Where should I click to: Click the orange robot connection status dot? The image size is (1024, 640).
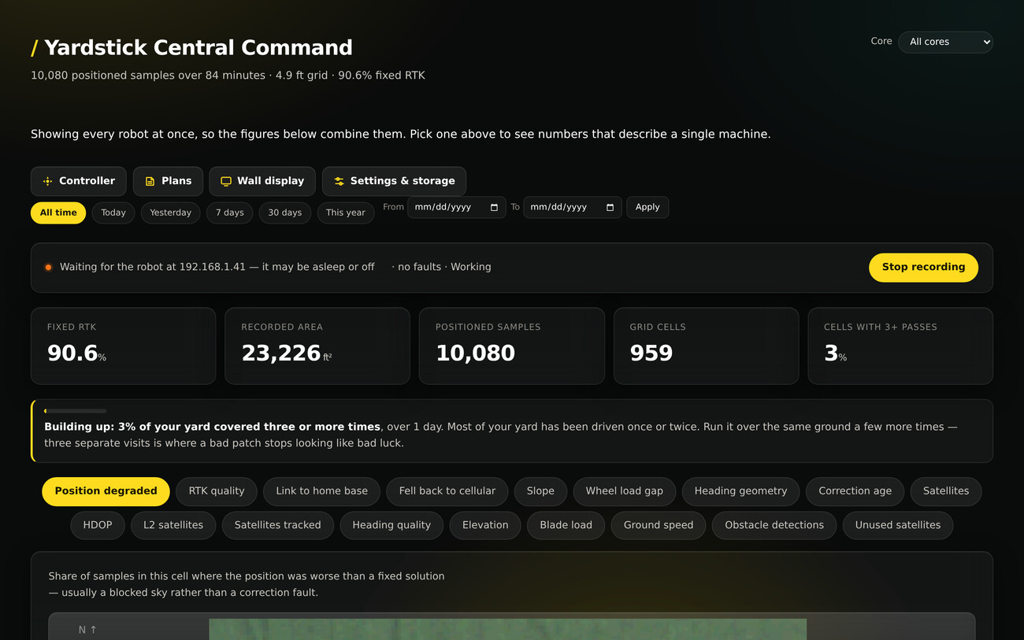point(48,268)
